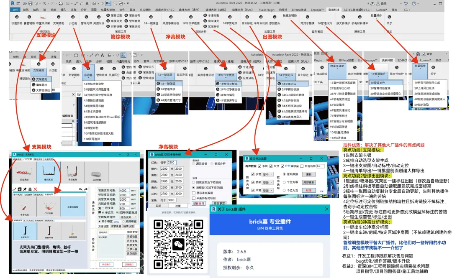
Task: Click the undo arrow in the 支架 window toolbar
Action: point(80,189)
